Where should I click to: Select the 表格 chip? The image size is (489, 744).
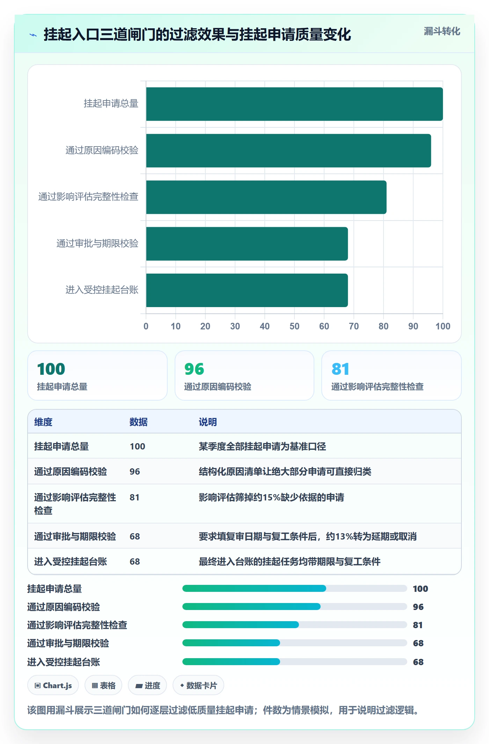(x=103, y=685)
